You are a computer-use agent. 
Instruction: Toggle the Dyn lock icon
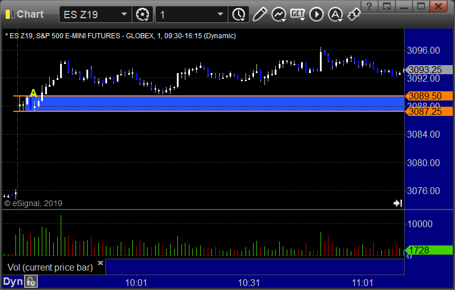tap(31, 281)
